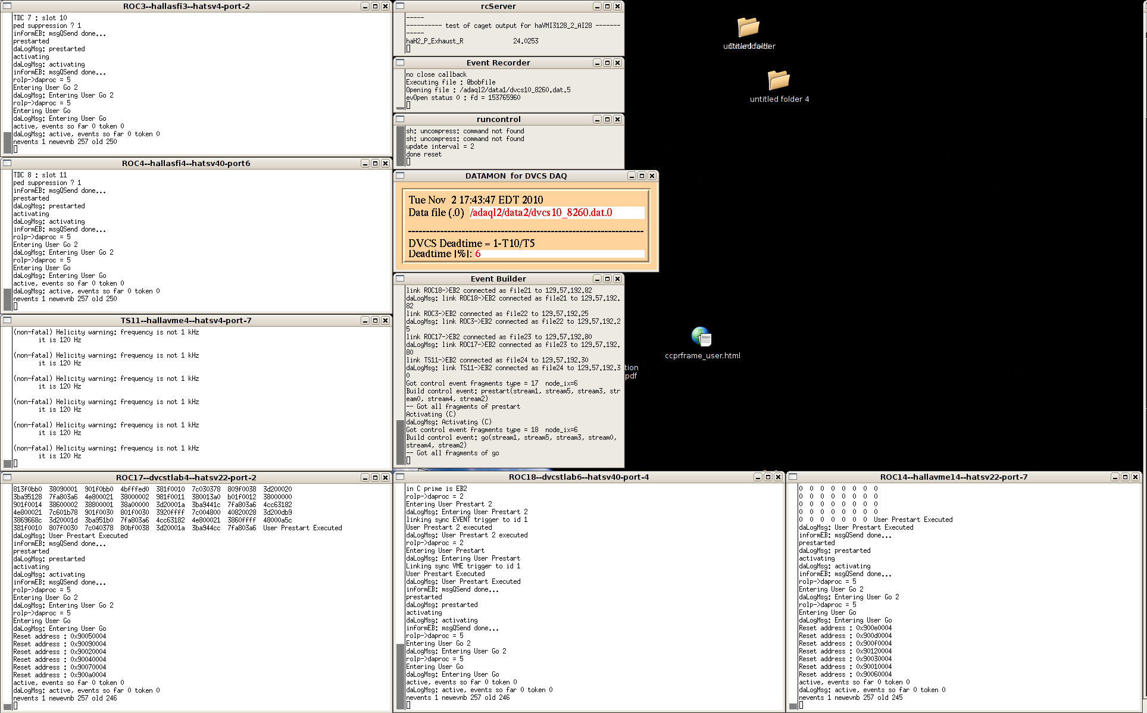Click 'evOpen status 0 : fd = 153765960' line
The image size is (1147, 713).
pos(463,98)
